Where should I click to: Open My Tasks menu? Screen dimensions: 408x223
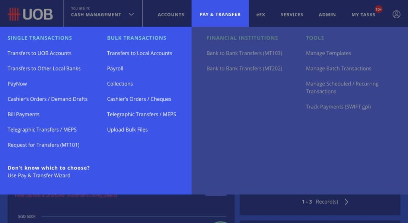[x=363, y=14]
